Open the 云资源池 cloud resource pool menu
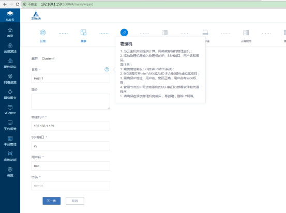286x213 pixels. (x=10, y=48)
